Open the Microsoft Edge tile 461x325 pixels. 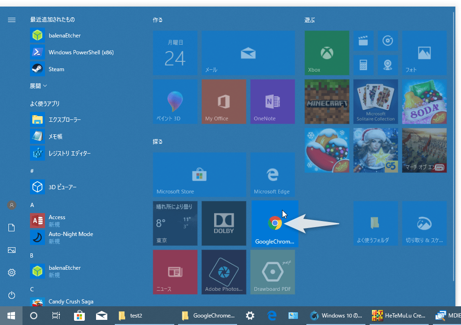(x=273, y=175)
